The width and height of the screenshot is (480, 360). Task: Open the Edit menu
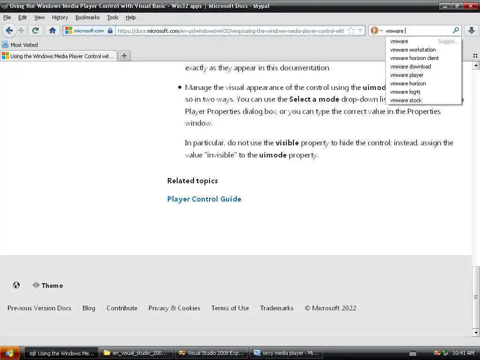[x=22, y=17]
